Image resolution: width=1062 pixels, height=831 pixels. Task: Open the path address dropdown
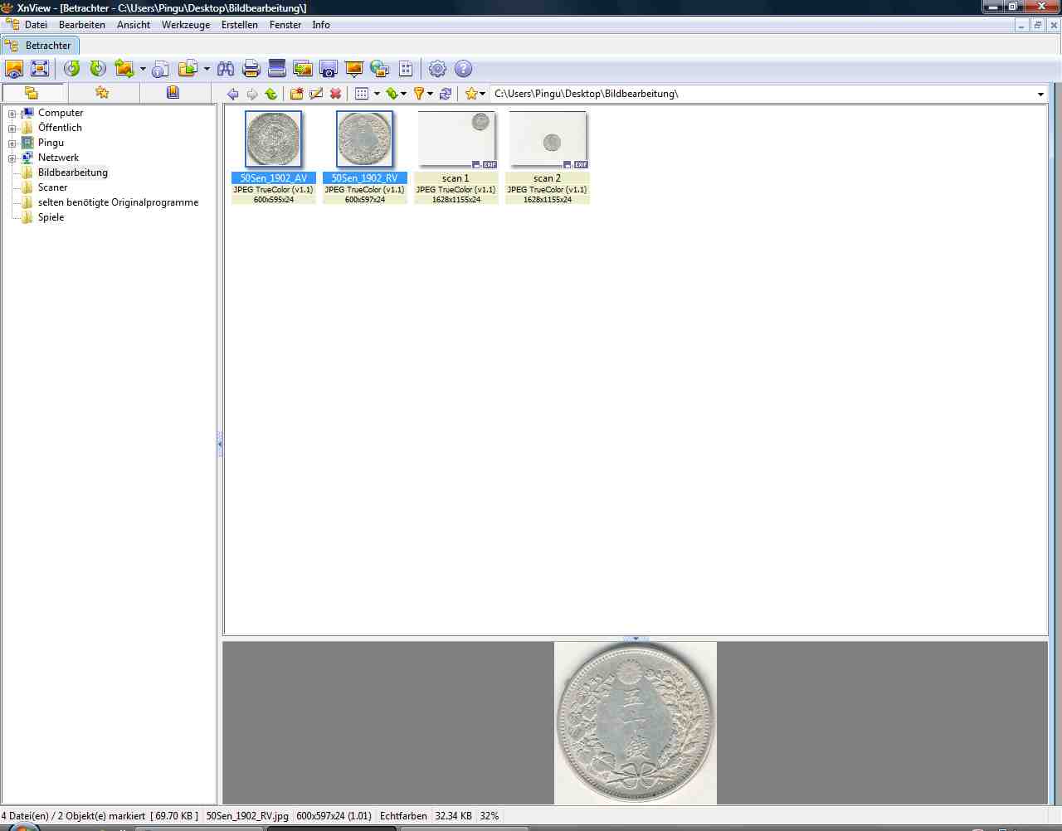1040,94
